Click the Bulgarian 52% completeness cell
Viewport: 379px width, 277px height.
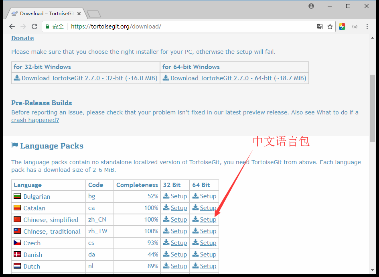click(x=137, y=196)
